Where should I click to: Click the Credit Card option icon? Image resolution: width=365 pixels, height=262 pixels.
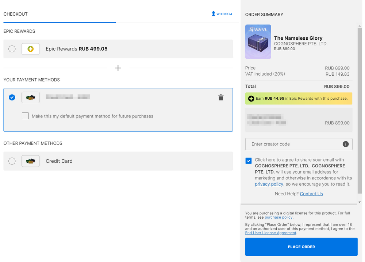(31, 161)
